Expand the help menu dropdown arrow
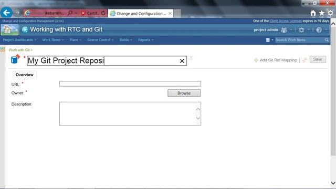The image size is (336, 189). coord(326,30)
